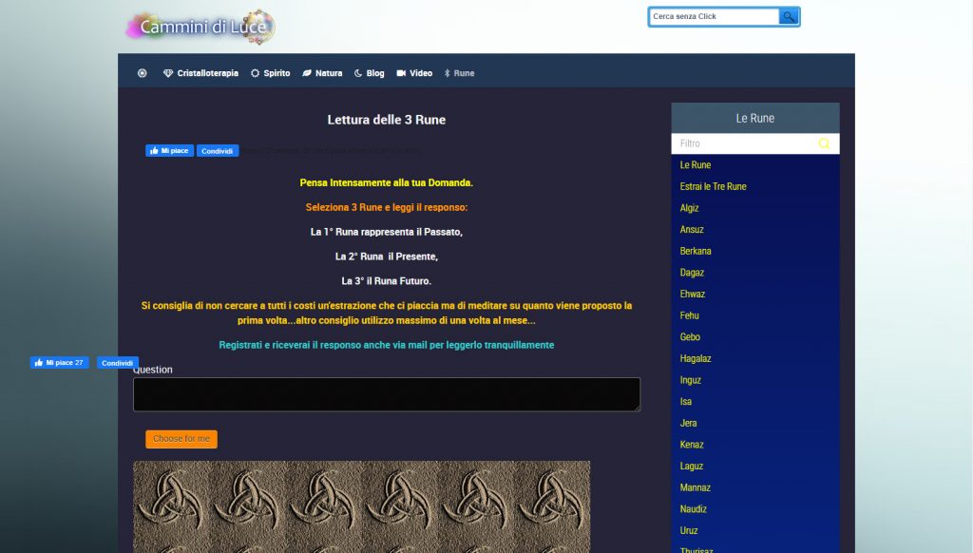Viewport: 973px width, 553px height.
Task: Click the yellow filter search icon
Action: click(x=824, y=143)
